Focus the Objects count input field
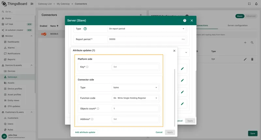The width and height of the screenshot is (261, 140). coord(135,109)
